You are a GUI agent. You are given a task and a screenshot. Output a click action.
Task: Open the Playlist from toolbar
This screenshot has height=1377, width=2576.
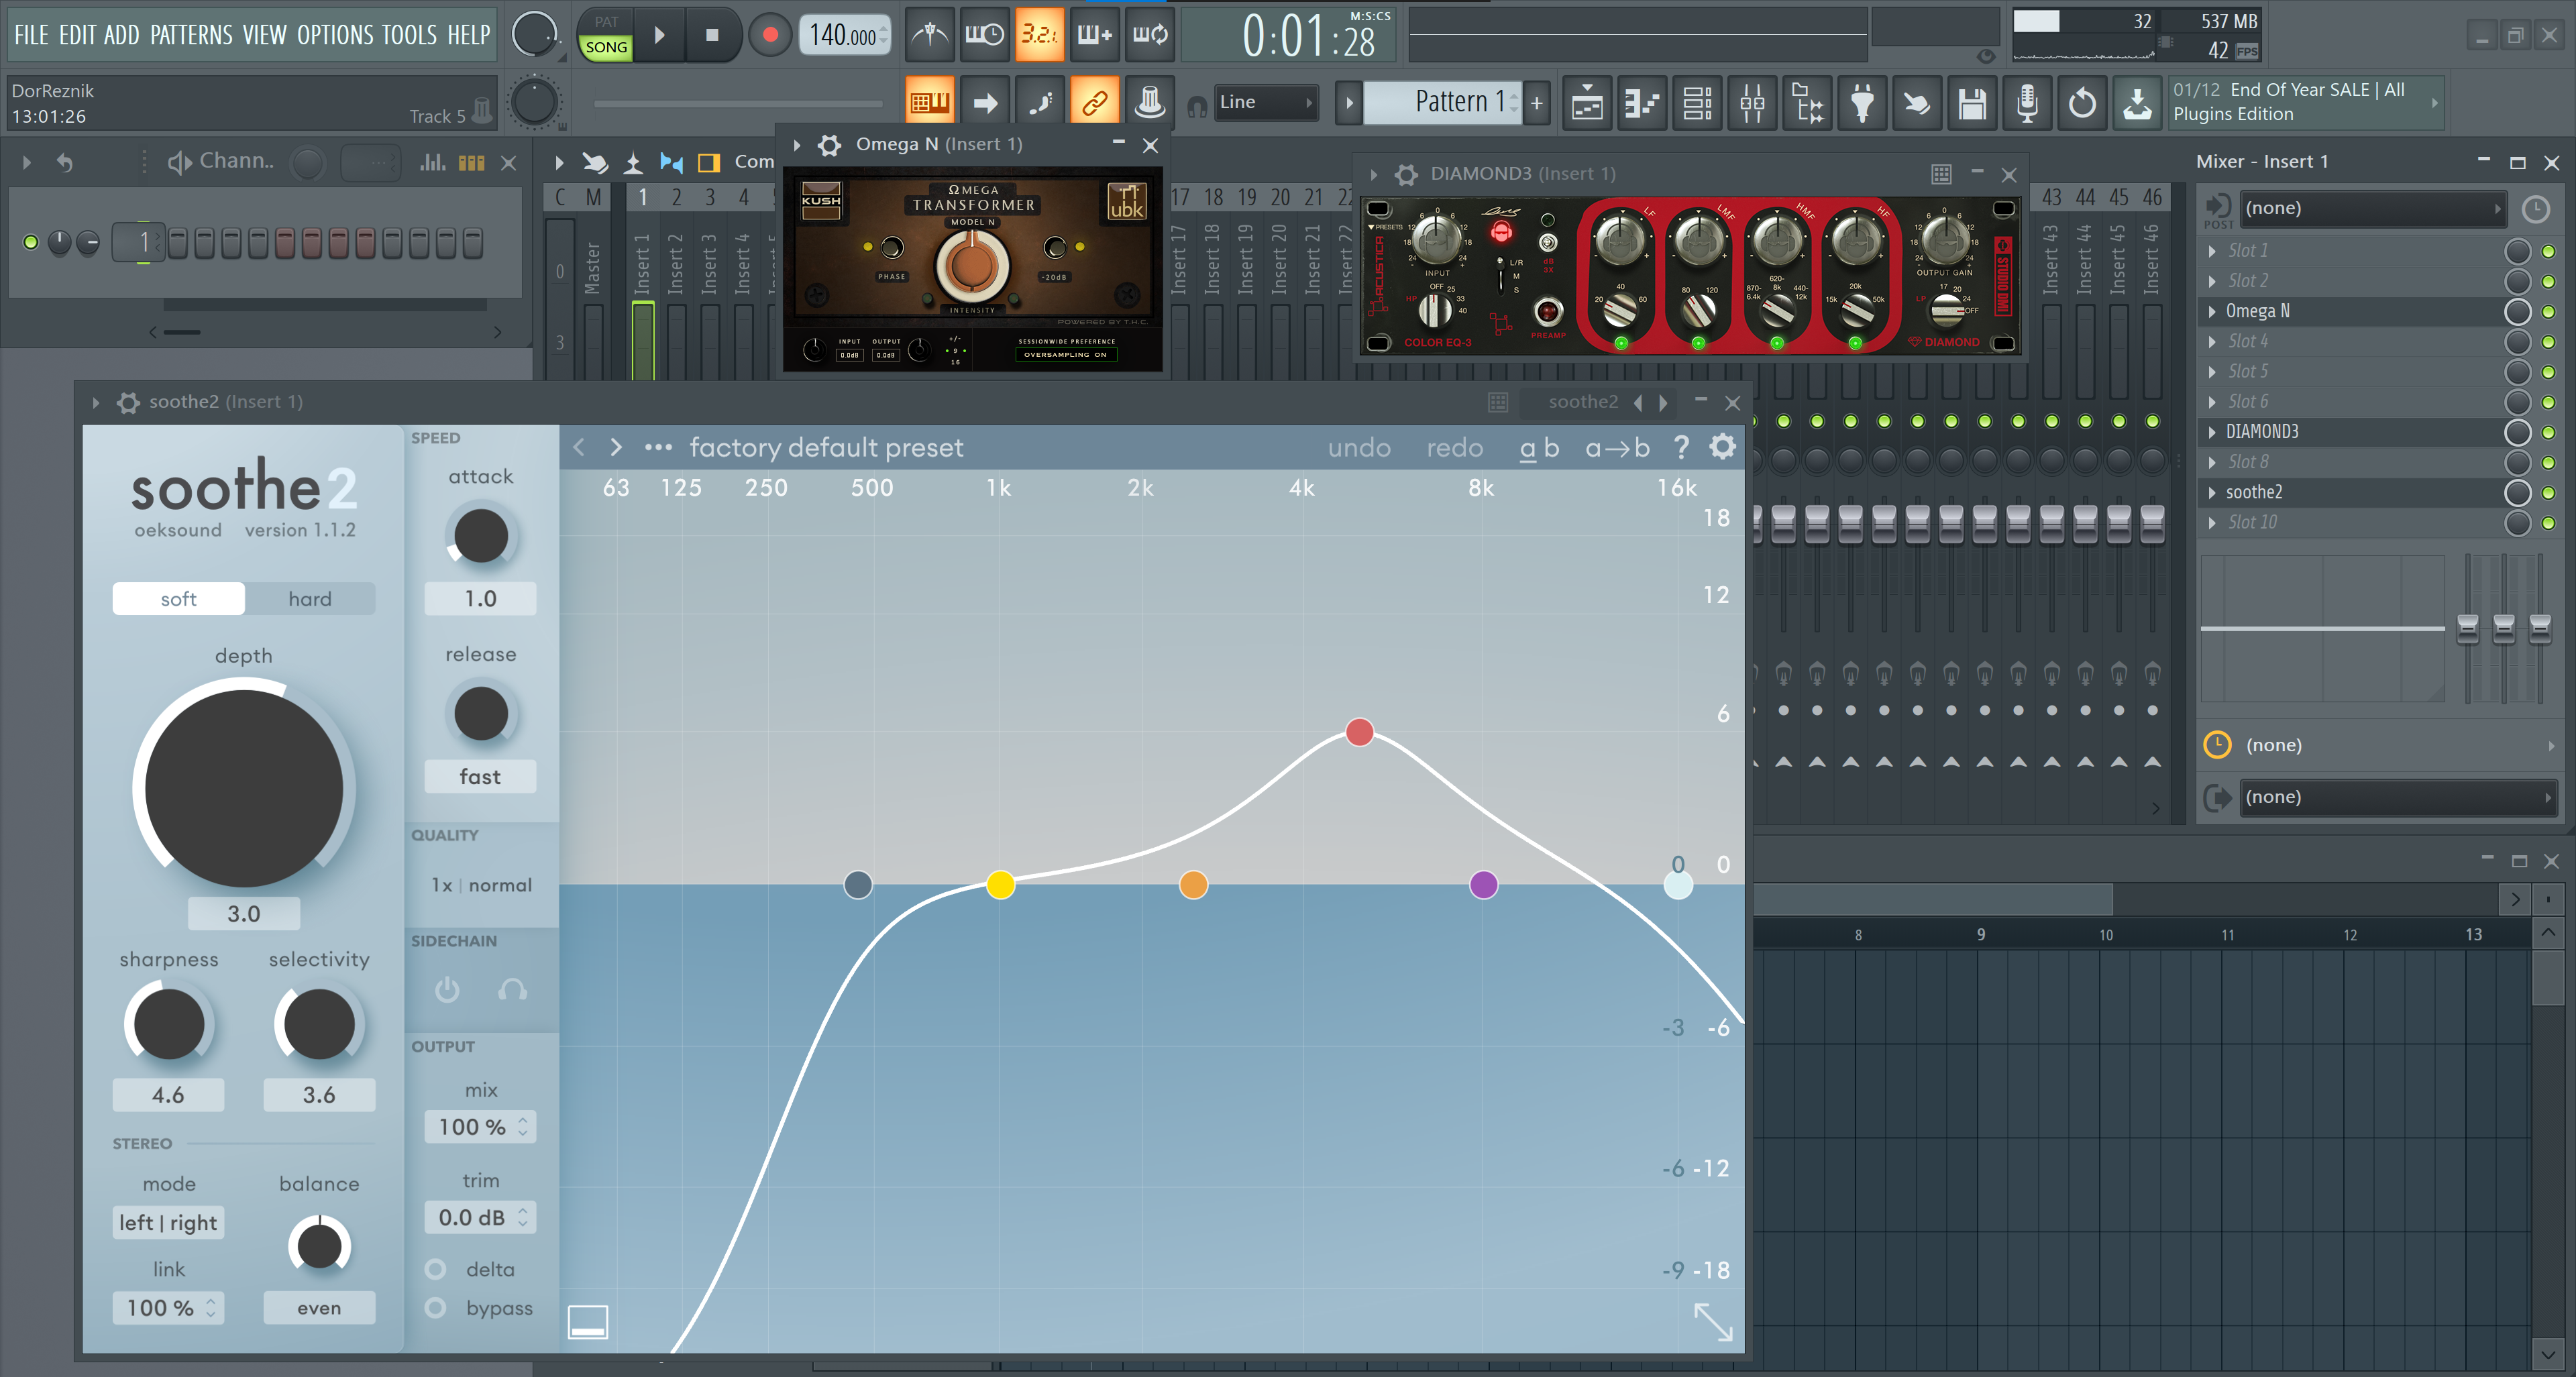click(x=1587, y=103)
